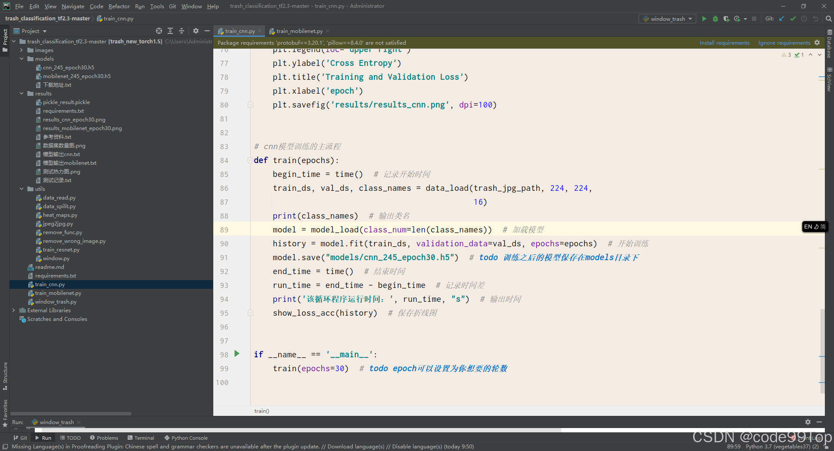Click the Debug bug icon

tap(715, 19)
